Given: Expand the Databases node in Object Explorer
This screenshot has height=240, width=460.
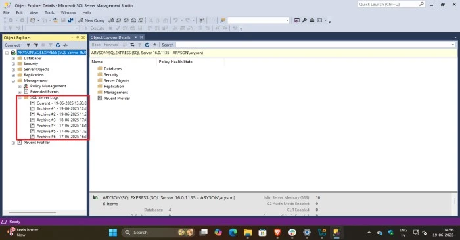Looking at the screenshot, I should point(13,58).
